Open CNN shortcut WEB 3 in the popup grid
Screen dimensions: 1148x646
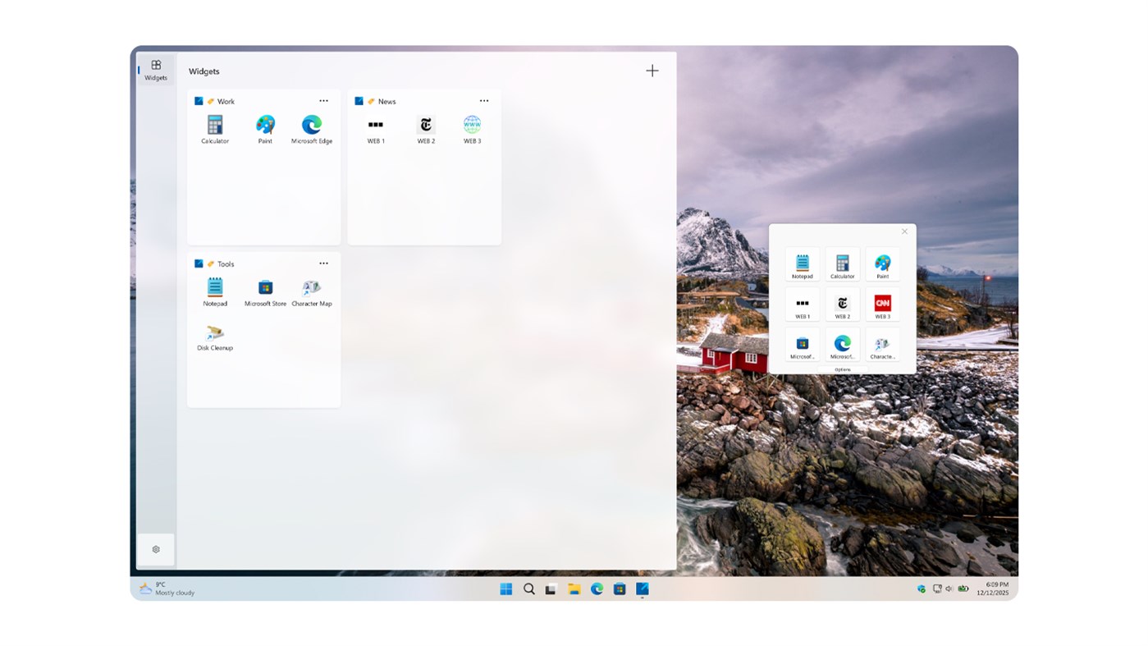click(x=882, y=302)
